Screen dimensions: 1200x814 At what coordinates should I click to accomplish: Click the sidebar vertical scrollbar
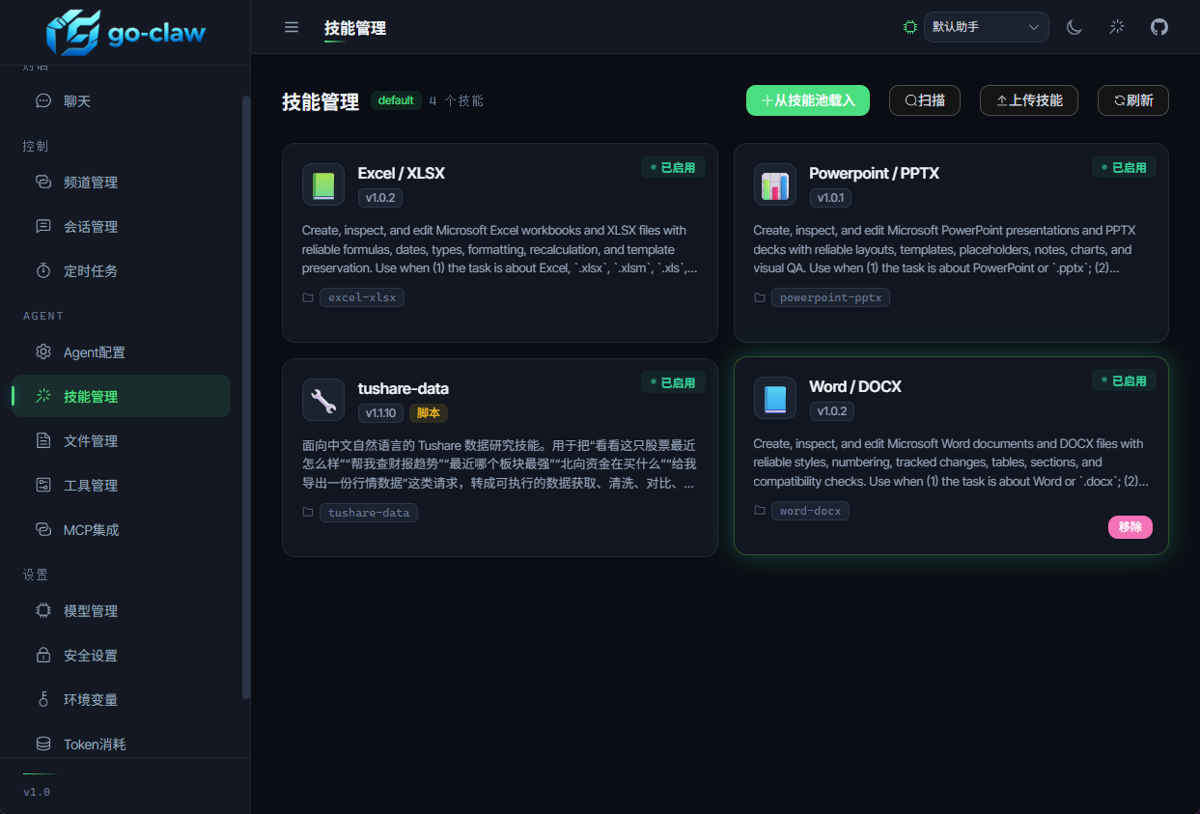pyautogui.click(x=245, y=396)
